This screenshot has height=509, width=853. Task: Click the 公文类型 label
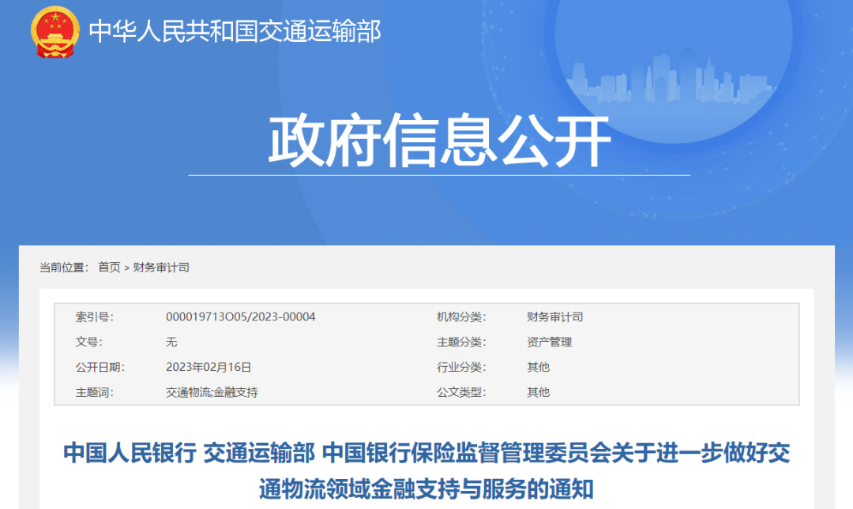point(461,392)
